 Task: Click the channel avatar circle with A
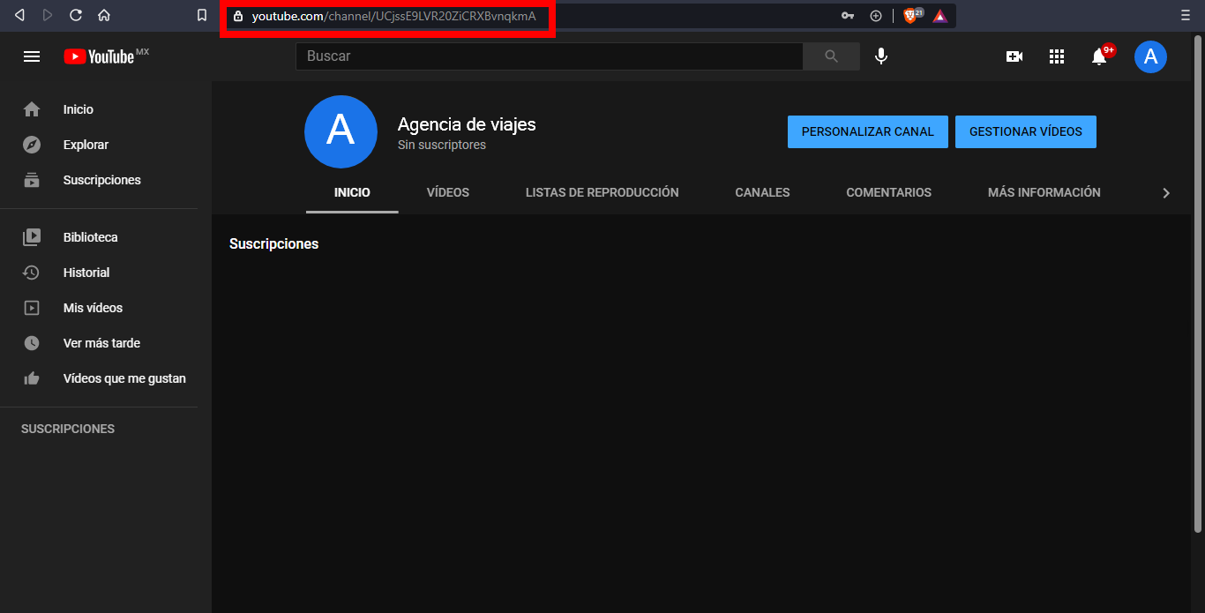tap(341, 131)
